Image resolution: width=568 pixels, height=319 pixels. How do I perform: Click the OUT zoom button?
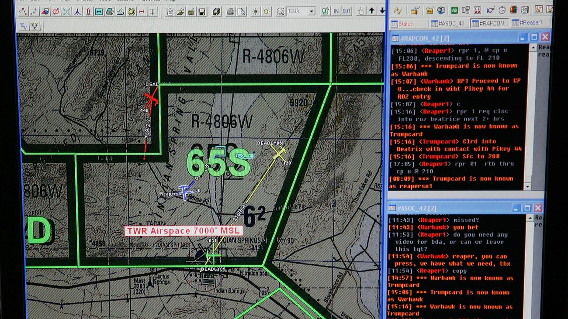(x=346, y=11)
